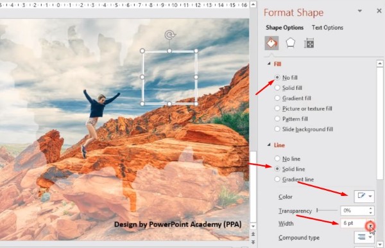Screen dimensions: 385x248
Task: Open the Effects pentagon icon tab
Action: point(291,43)
